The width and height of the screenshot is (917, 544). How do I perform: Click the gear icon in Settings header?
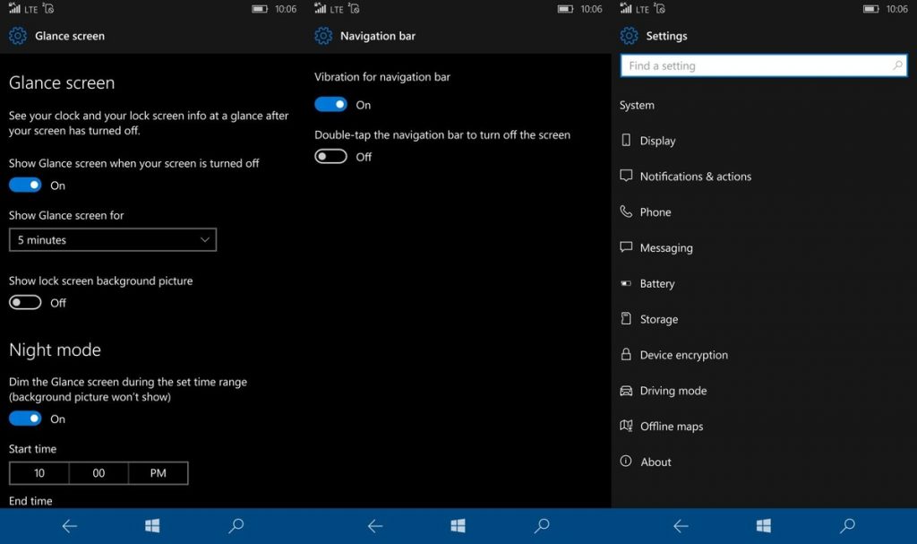coord(630,36)
